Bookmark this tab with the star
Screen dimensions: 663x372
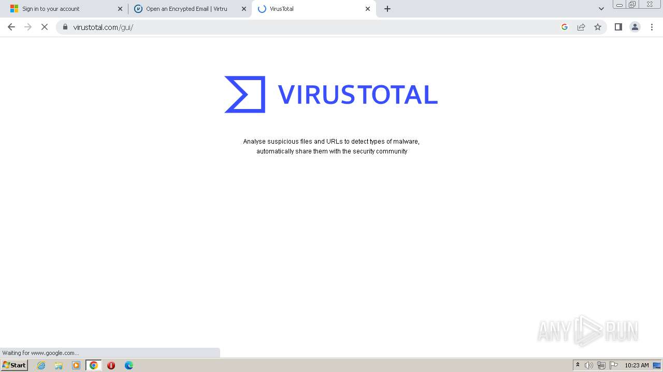(598, 27)
